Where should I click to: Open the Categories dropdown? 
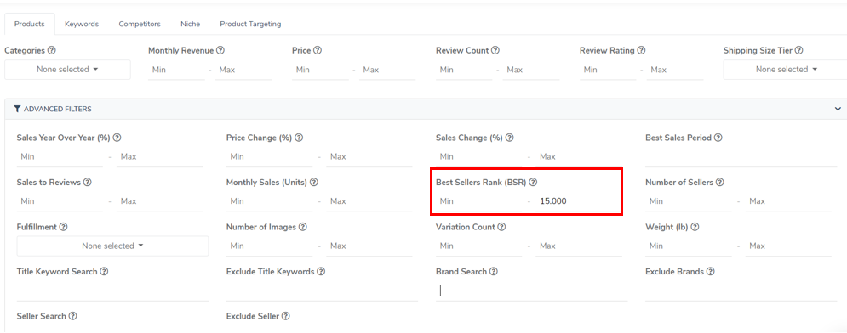tap(67, 70)
